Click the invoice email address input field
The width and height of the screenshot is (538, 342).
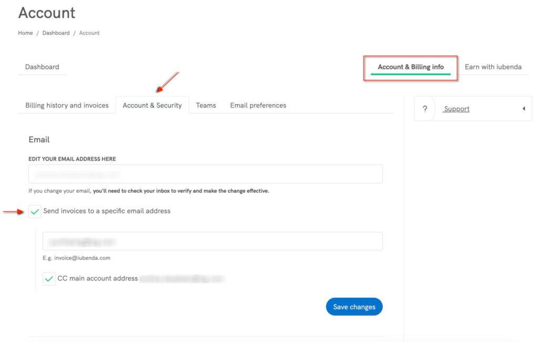(x=212, y=242)
